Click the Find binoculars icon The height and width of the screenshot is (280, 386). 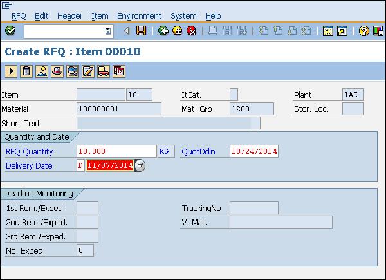point(227,31)
